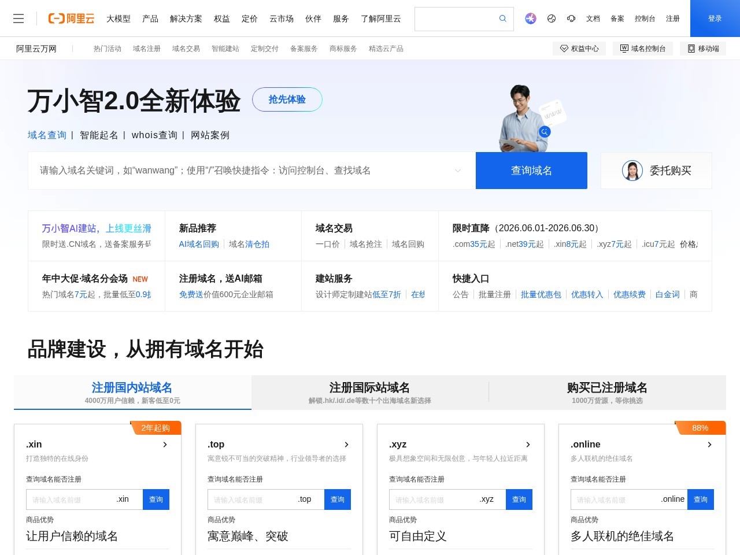Click the 登录 button
This screenshot has width=740, height=555.
point(715,18)
